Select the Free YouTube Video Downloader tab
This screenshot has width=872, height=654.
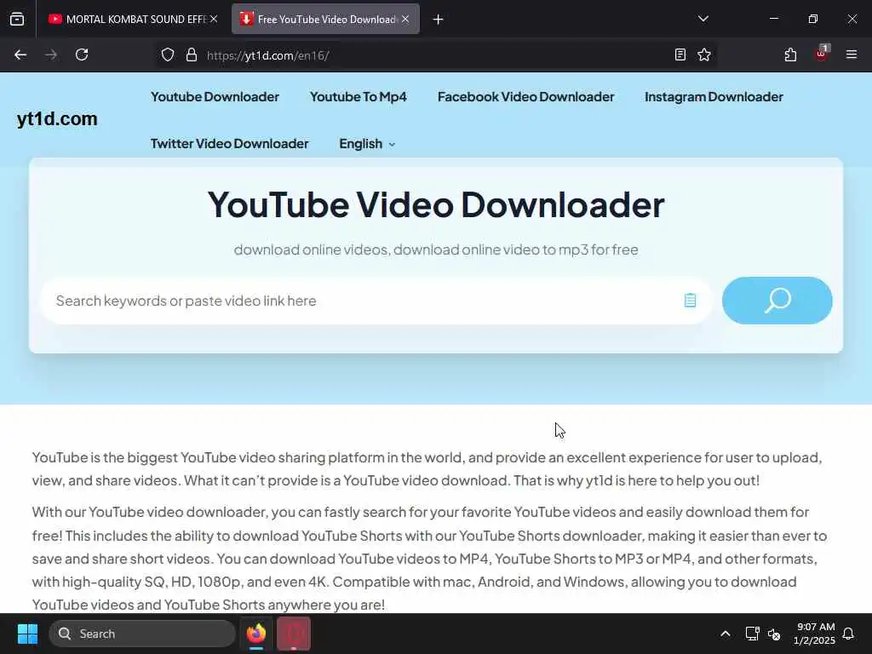(x=325, y=19)
